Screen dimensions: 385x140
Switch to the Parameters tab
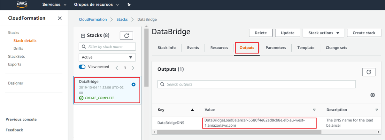click(x=276, y=48)
